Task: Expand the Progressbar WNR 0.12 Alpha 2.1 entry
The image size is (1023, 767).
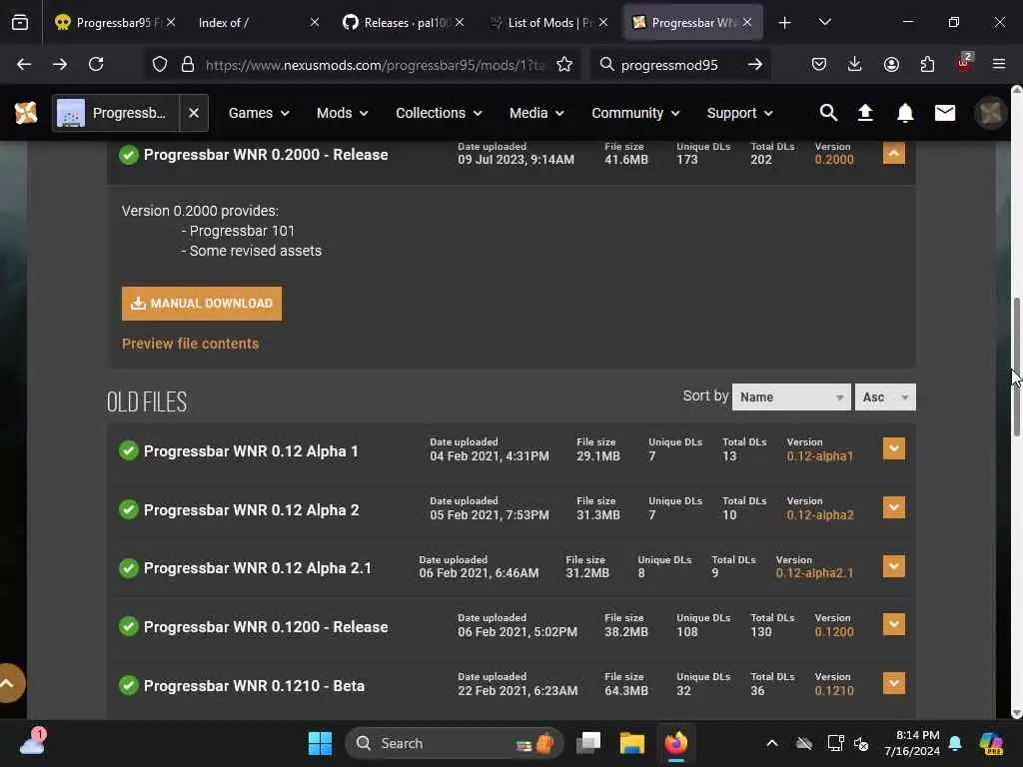Action: pyautogui.click(x=894, y=566)
